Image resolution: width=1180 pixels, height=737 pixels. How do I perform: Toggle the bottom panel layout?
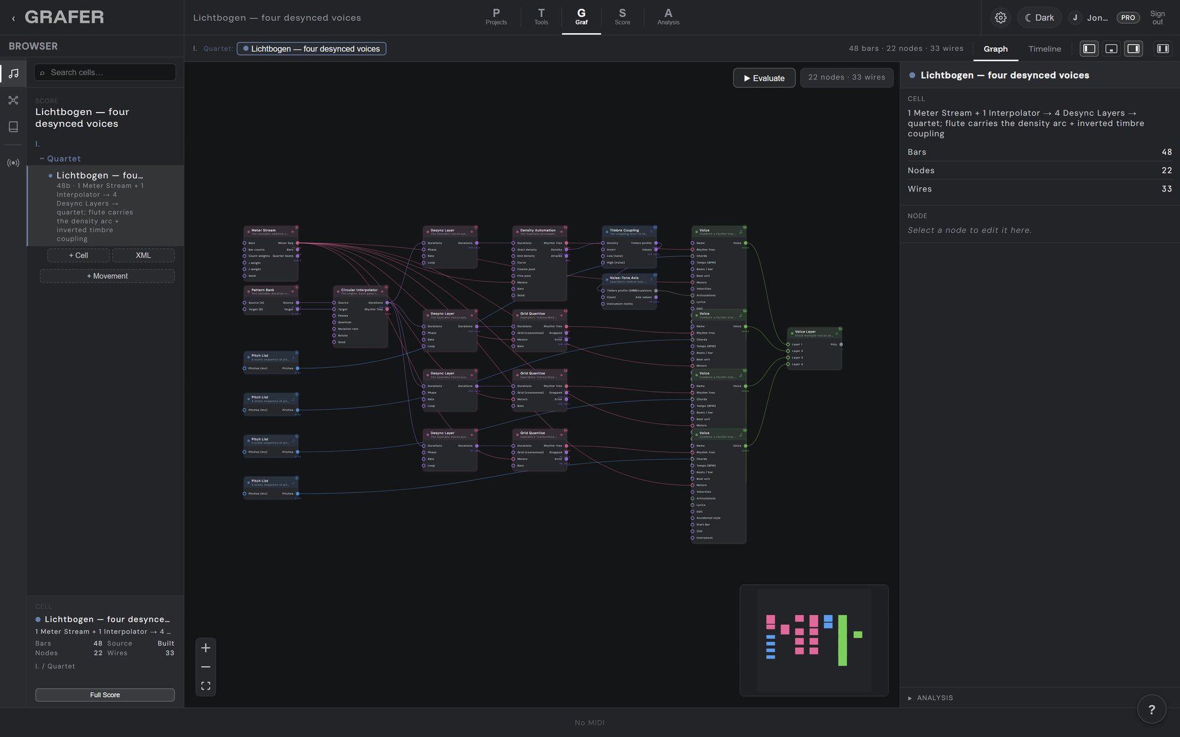[x=1112, y=49]
